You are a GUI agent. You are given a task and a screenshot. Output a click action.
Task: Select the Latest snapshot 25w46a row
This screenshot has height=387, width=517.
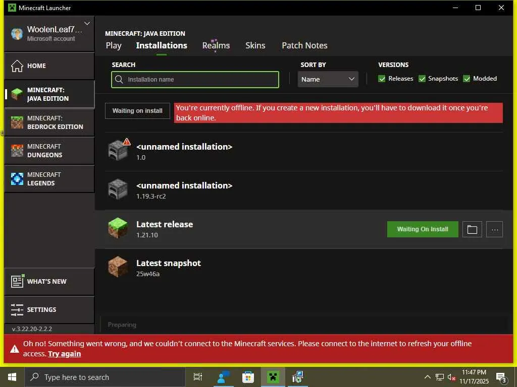click(x=304, y=268)
